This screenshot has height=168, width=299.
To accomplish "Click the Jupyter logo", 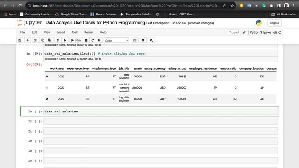I will click(29, 23).
